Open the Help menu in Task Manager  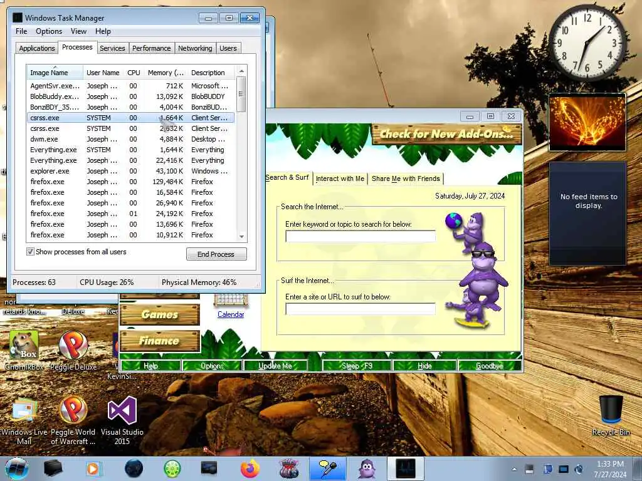pos(103,31)
